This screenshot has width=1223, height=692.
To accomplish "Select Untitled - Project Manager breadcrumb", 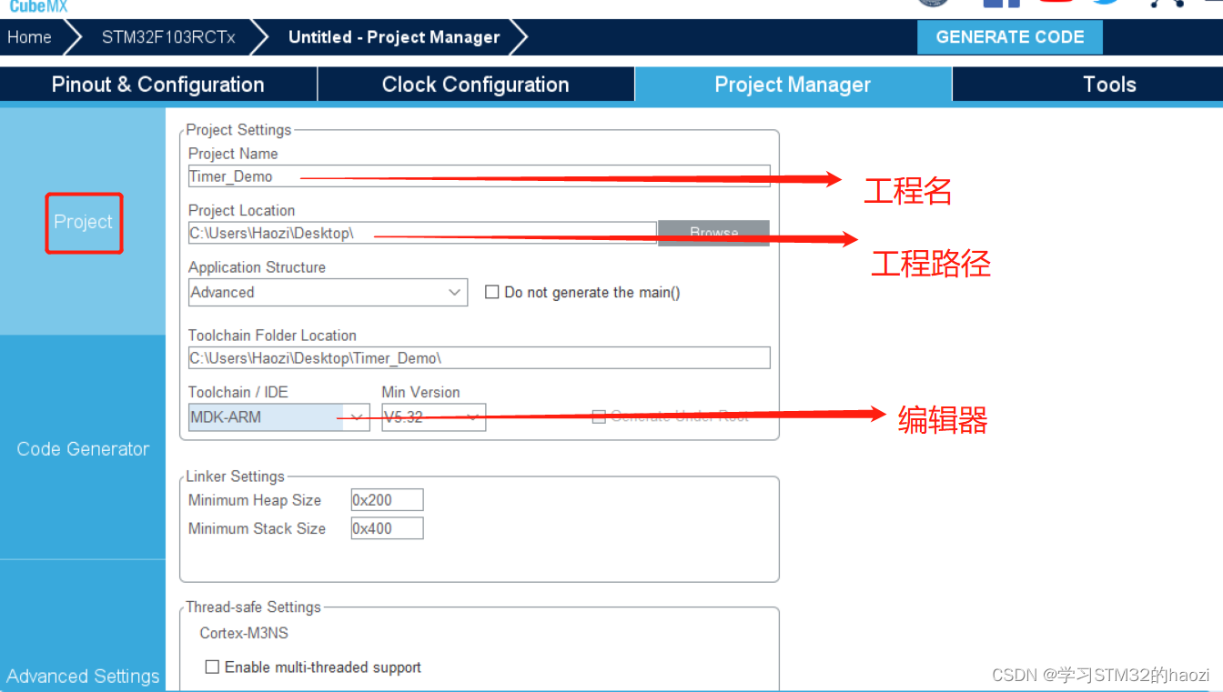I will (x=394, y=37).
